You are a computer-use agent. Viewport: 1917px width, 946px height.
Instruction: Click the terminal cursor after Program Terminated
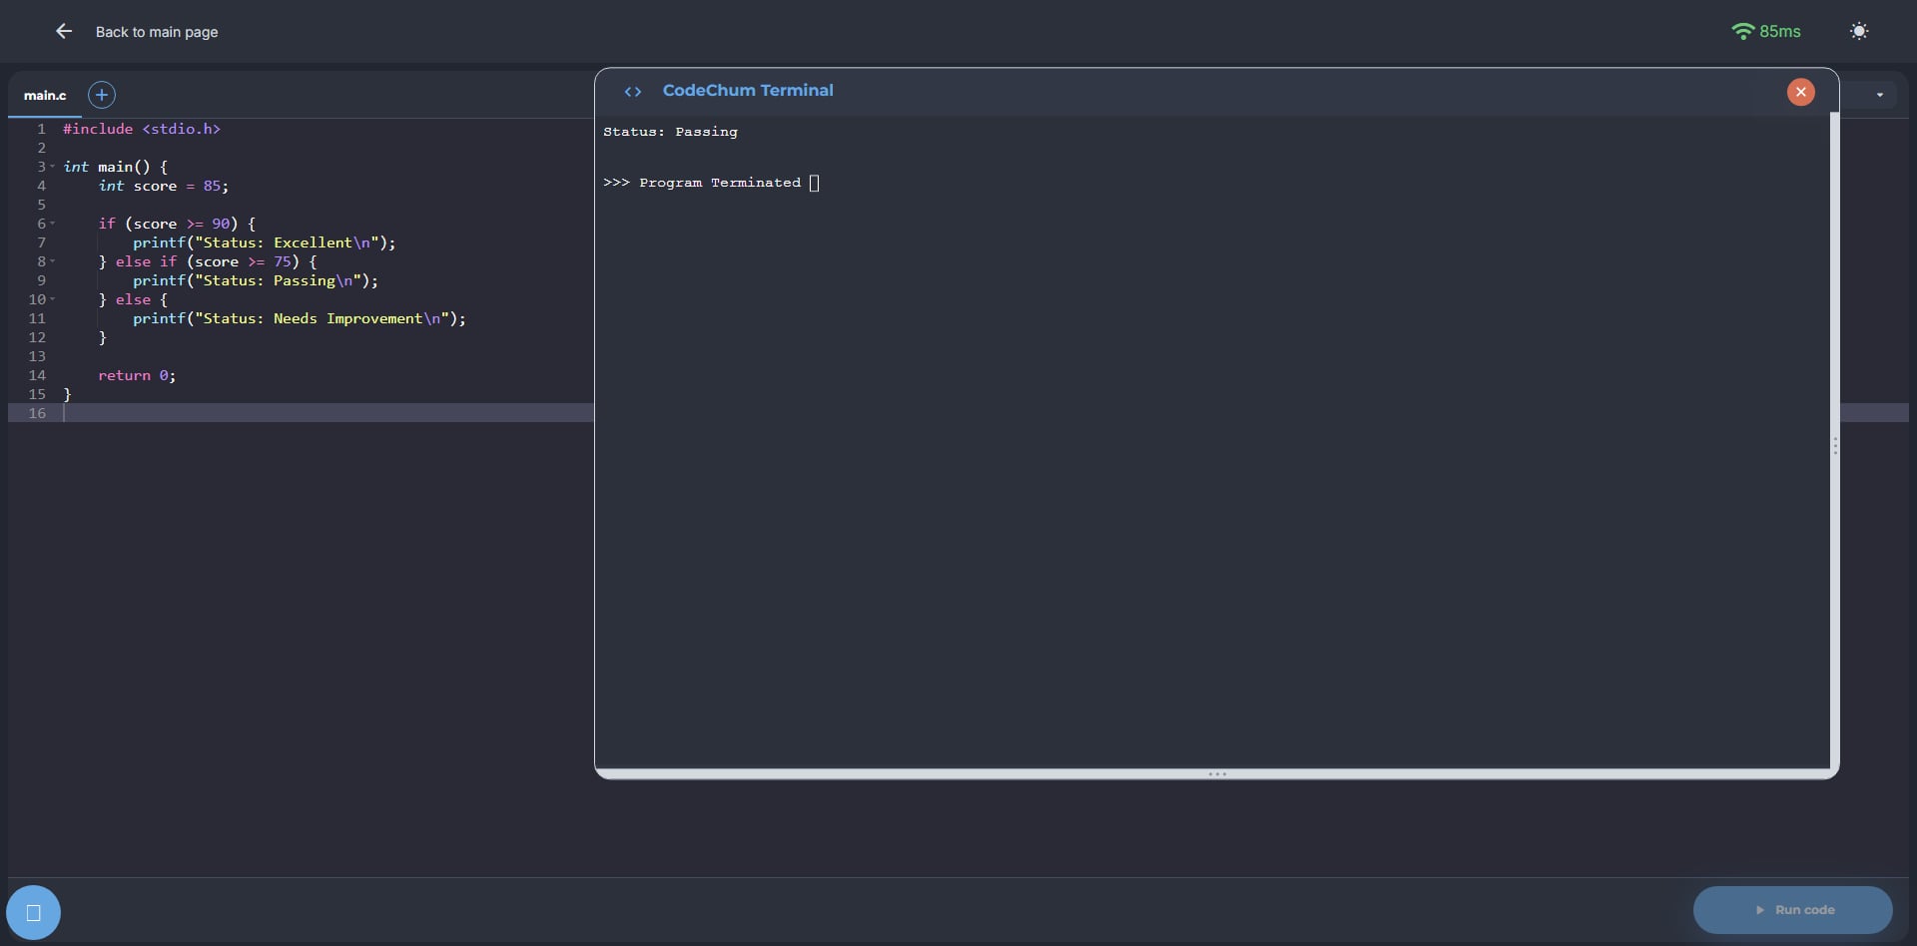(814, 183)
